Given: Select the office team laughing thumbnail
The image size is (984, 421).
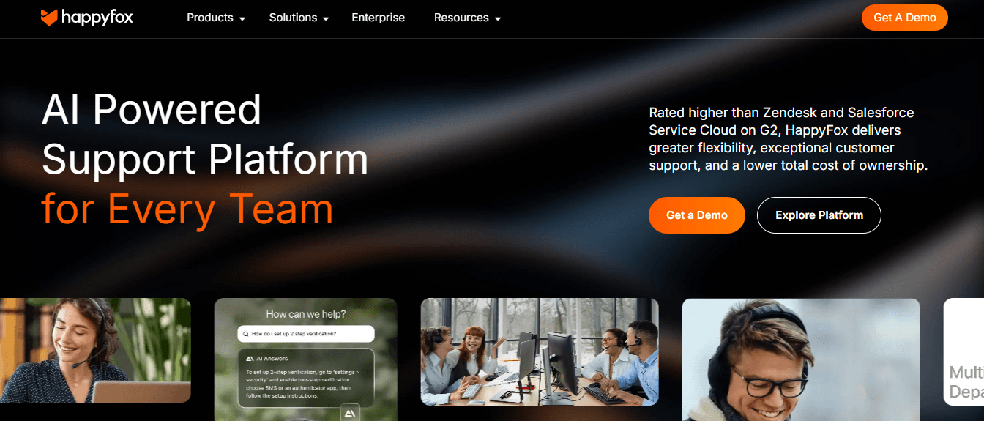Looking at the screenshot, I should coord(540,351).
